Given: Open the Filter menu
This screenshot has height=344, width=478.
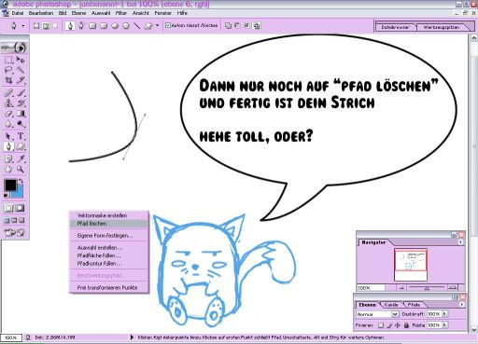Looking at the screenshot, I should click(121, 13).
